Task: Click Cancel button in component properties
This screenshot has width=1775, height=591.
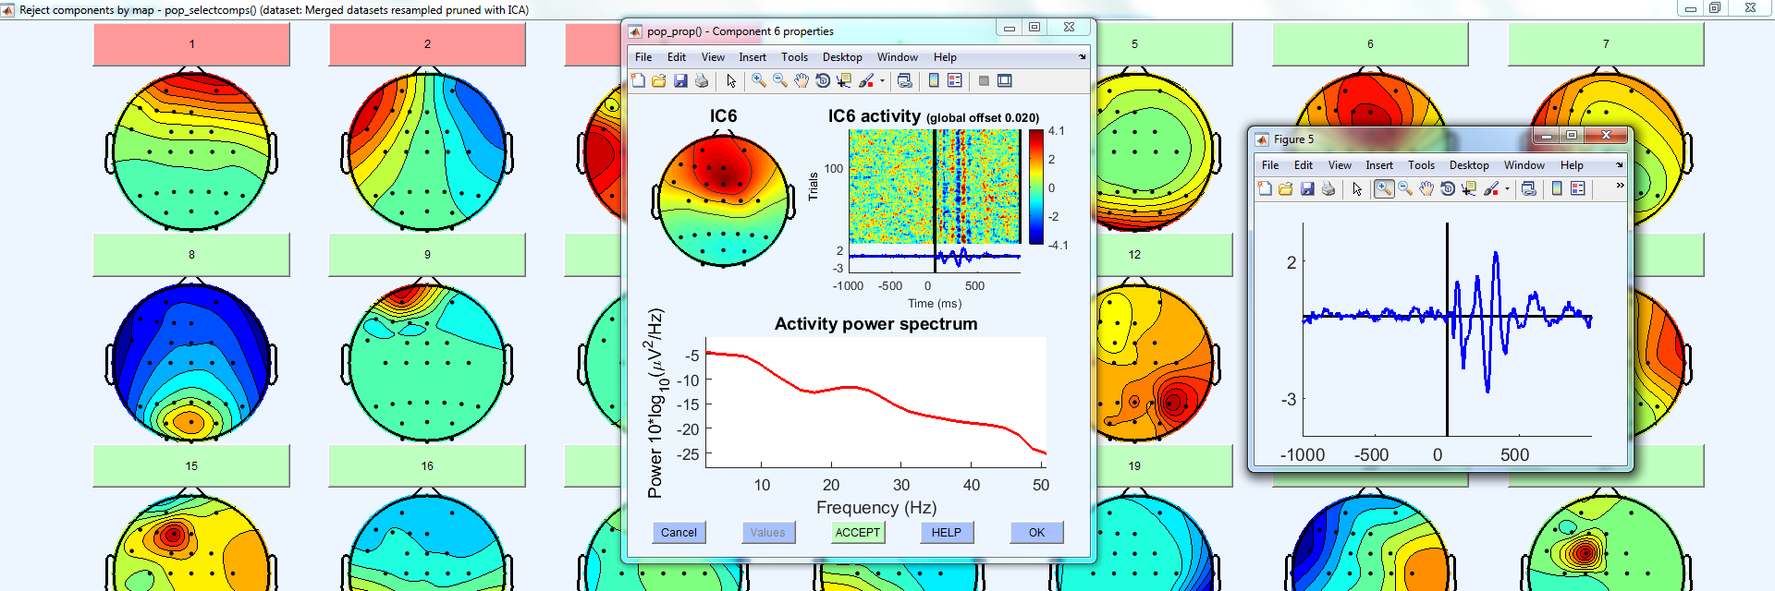Action: 679,533
